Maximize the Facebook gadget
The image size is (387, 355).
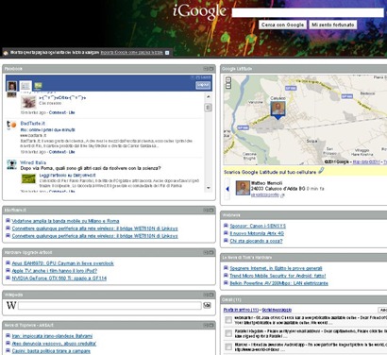click(211, 69)
